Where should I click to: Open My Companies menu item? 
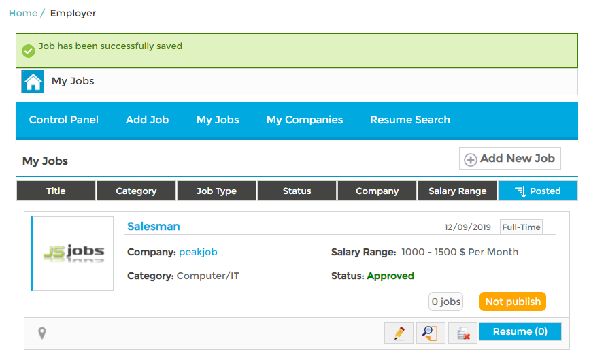pos(305,120)
